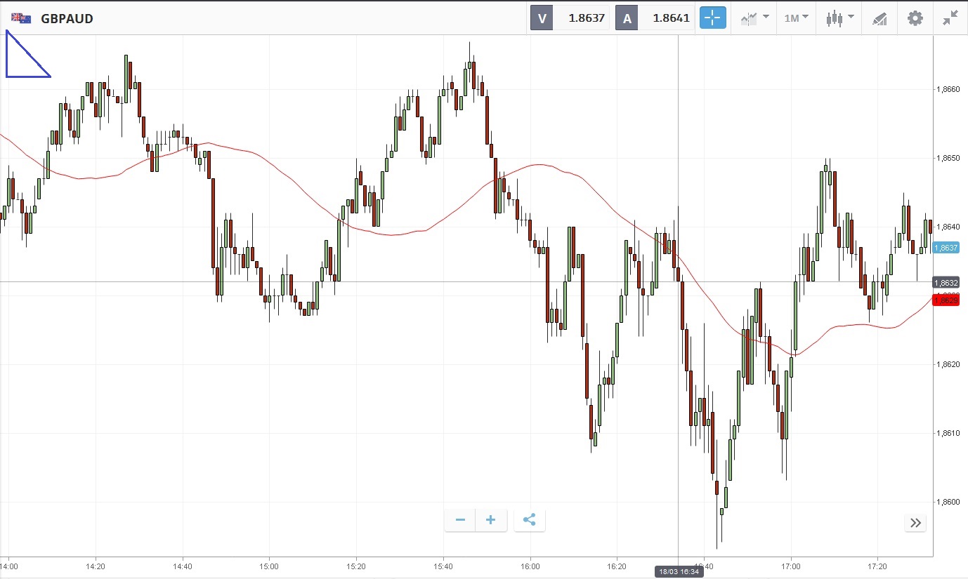Click the V sell price button 1.8637

pyautogui.click(x=570, y=18)
